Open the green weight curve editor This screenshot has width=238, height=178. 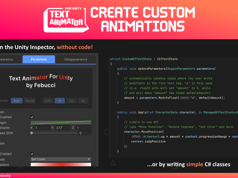(x=61, y=123)
